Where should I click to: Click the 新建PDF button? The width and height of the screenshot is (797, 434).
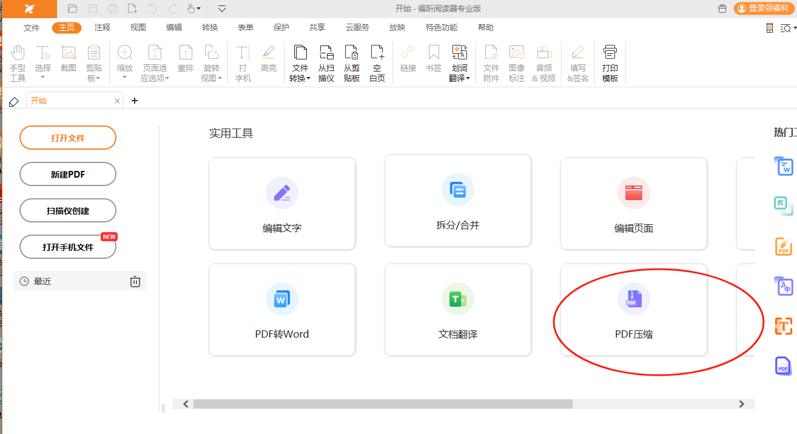pyautogui.click(x=68, y=174)
